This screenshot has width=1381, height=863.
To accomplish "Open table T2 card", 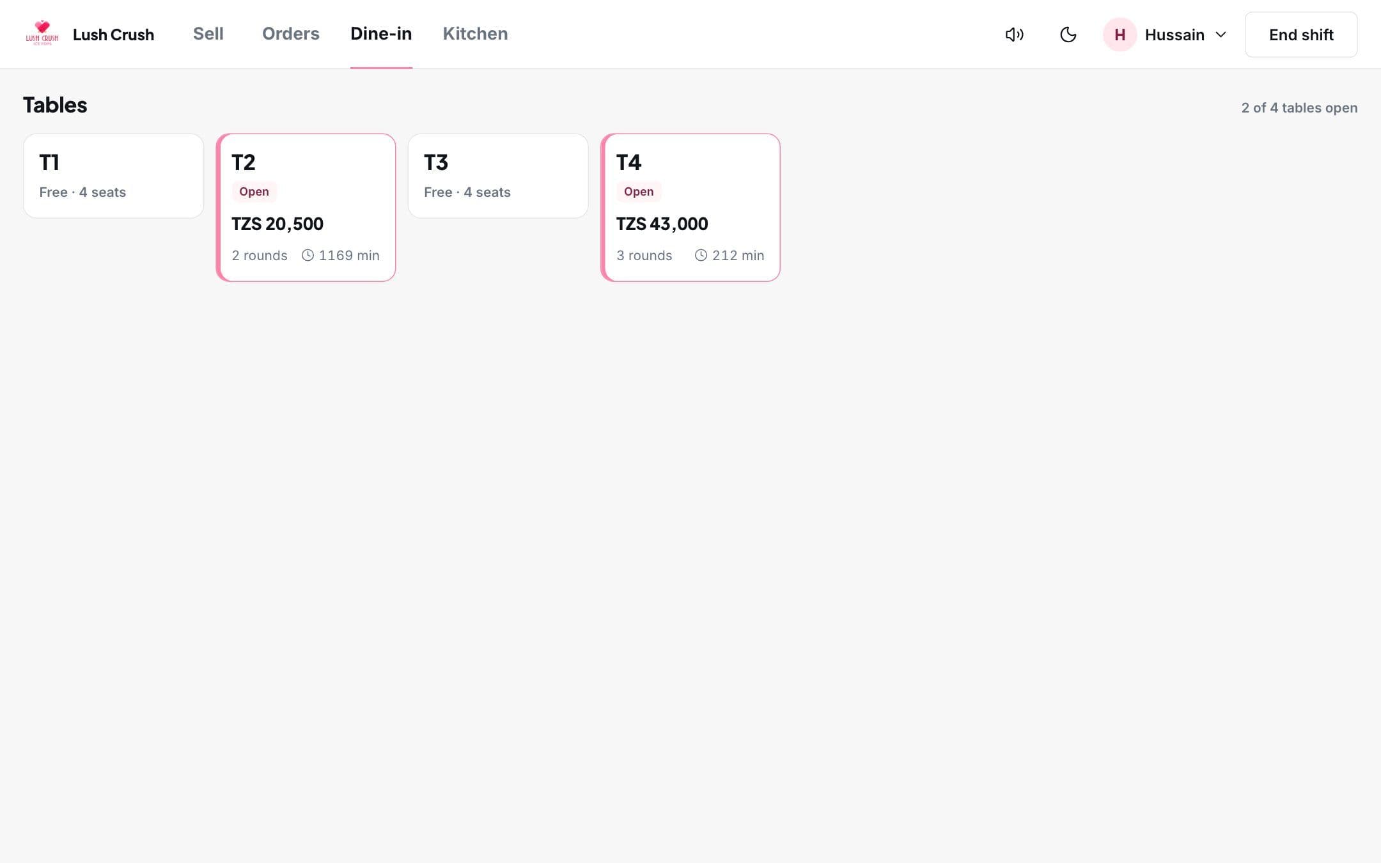I will click(306, 207).
